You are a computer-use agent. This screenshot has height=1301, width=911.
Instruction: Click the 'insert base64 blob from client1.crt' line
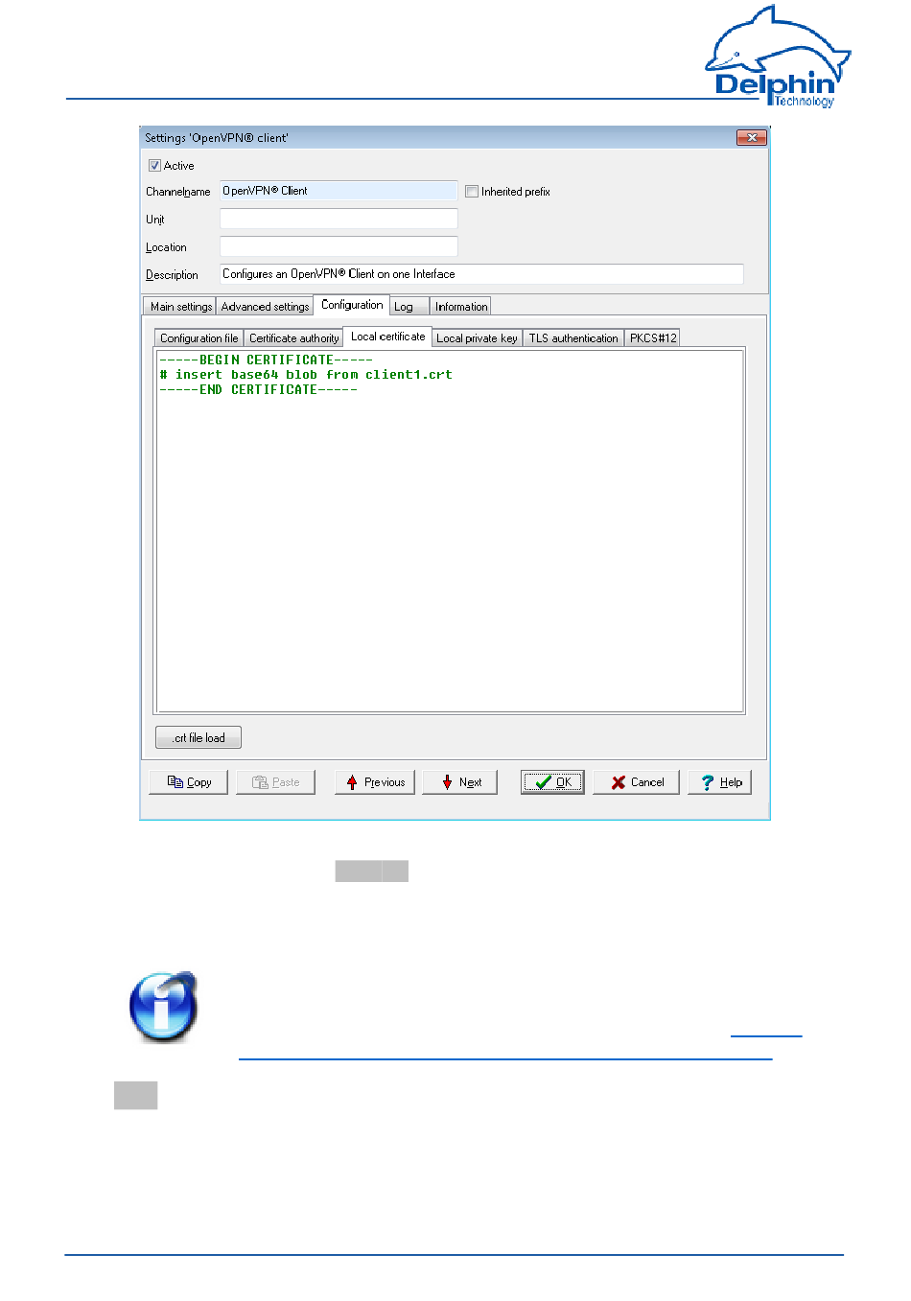[306, 375]
